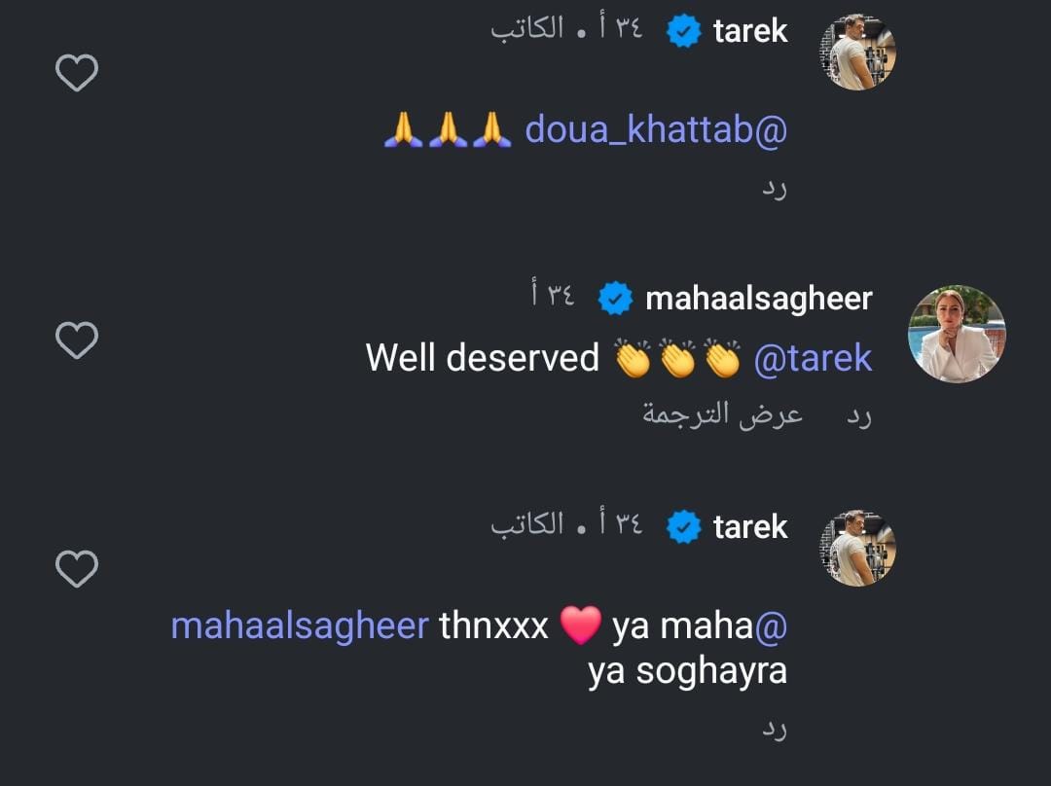Tap the verified badge next to mahaalsagheer
The width and height of the screenshot is (1051, 786).
(x=615, y=299)
